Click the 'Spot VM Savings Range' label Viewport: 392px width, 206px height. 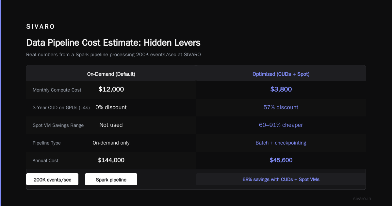(x=58, y=125)
